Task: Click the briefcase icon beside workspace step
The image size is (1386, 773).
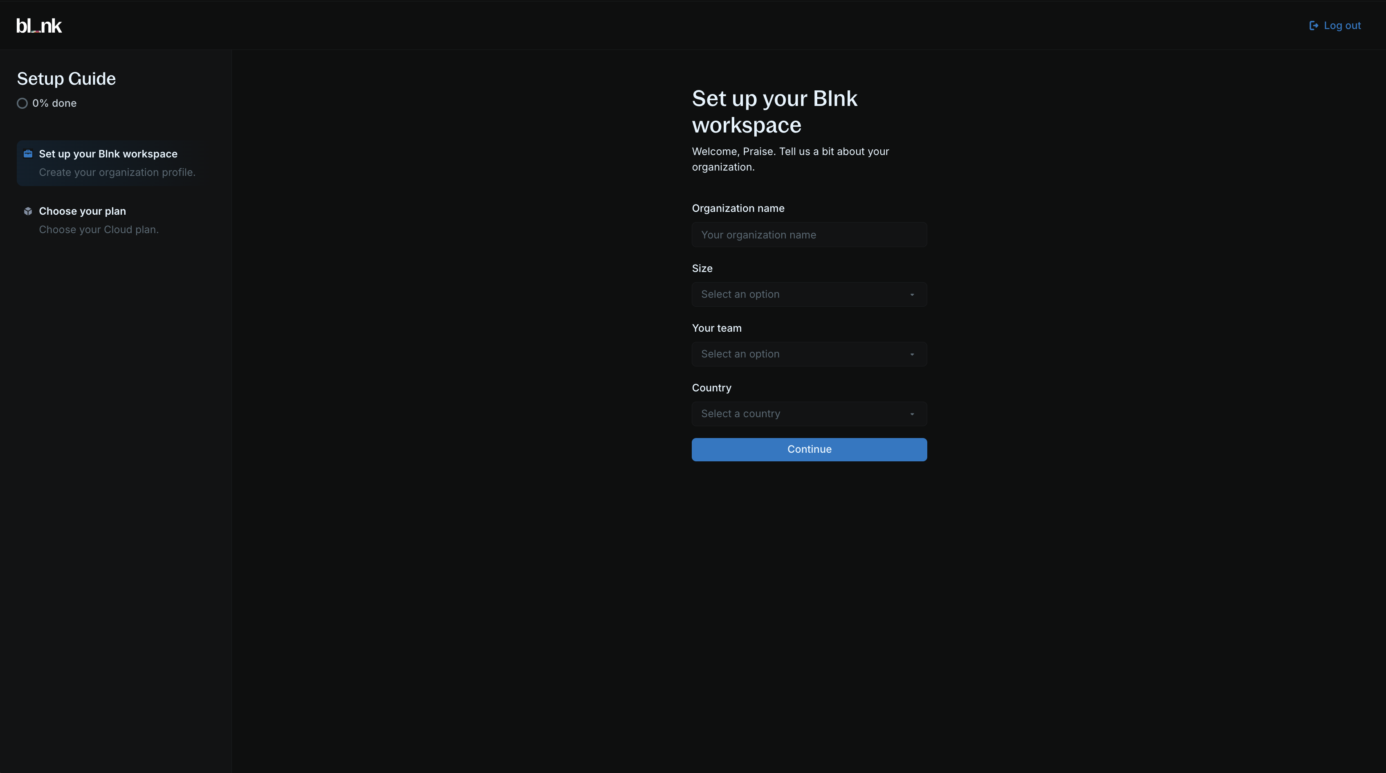Action: (x=28, y=153)
